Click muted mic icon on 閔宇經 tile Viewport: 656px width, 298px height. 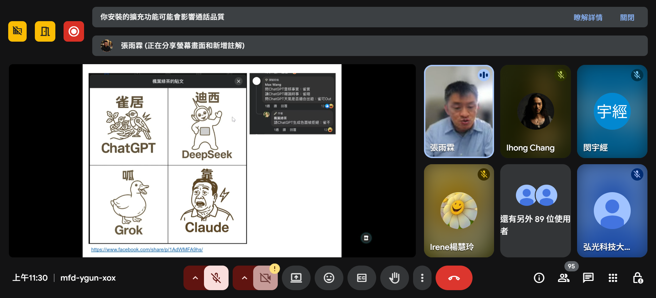tap(637, 75)
